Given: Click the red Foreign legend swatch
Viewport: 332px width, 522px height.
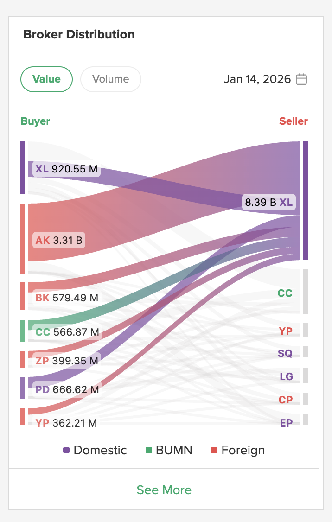Looking at the screenshot, I should coord(214,450).
